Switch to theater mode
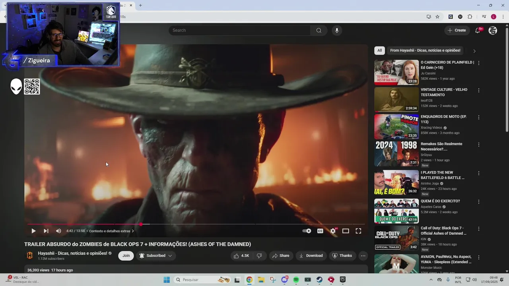The height and width of the screenshot is (286, 509). pos(346,231)
